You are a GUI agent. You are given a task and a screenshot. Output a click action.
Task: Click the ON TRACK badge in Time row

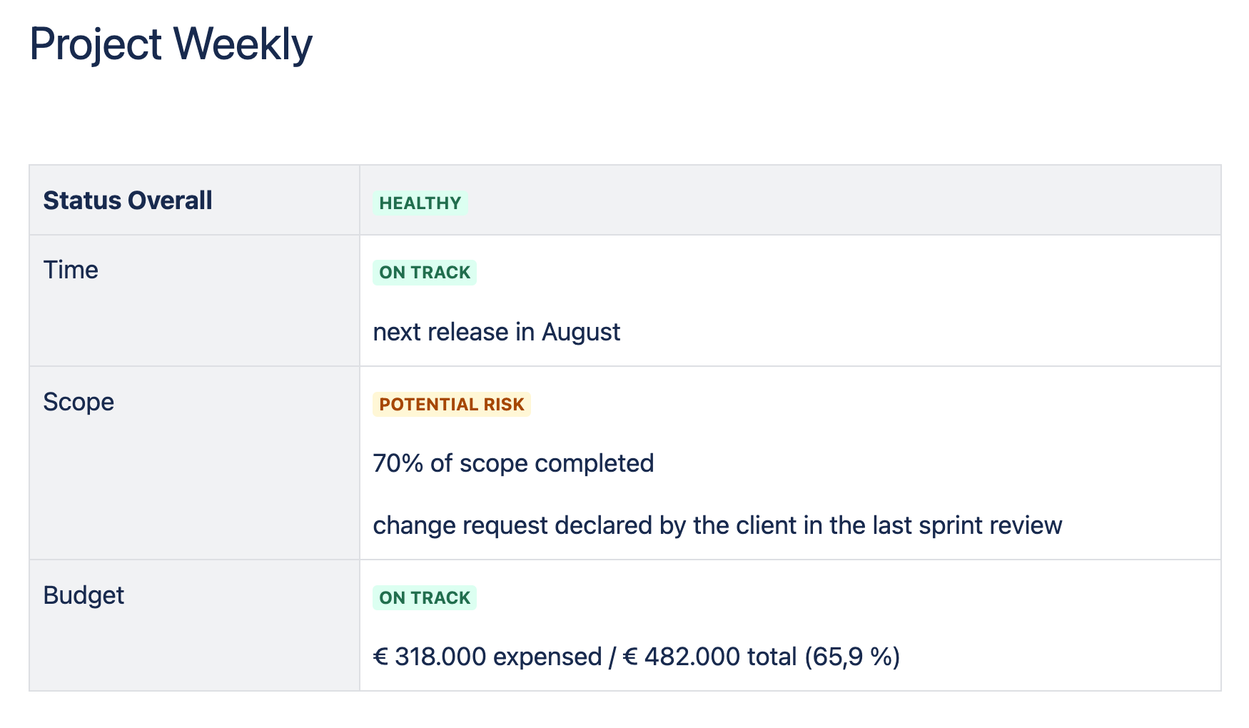tap(425, 272)
